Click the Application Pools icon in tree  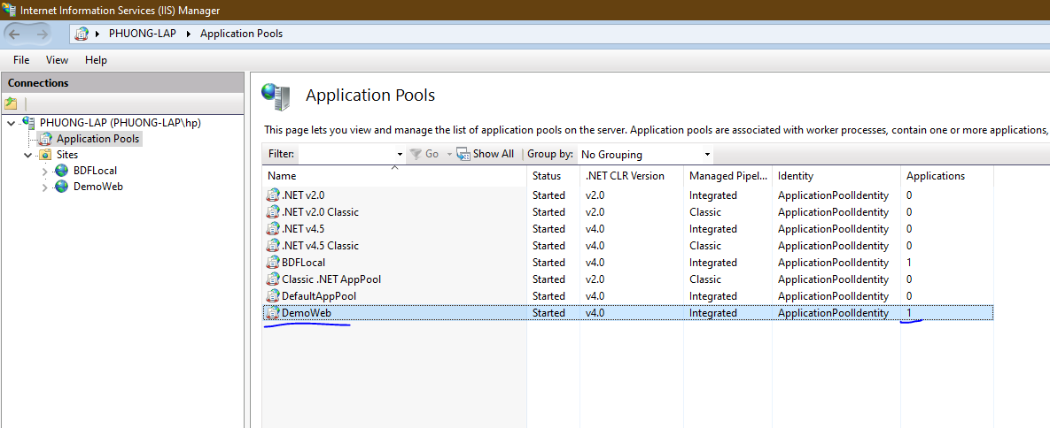click(x=45, y=139)
